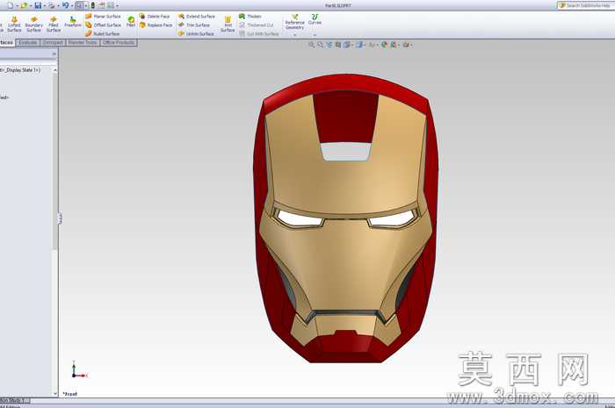Toggle Section View in view toolbar
The width and height of the screenshot is (615, 408).
[x=337, y=45]
